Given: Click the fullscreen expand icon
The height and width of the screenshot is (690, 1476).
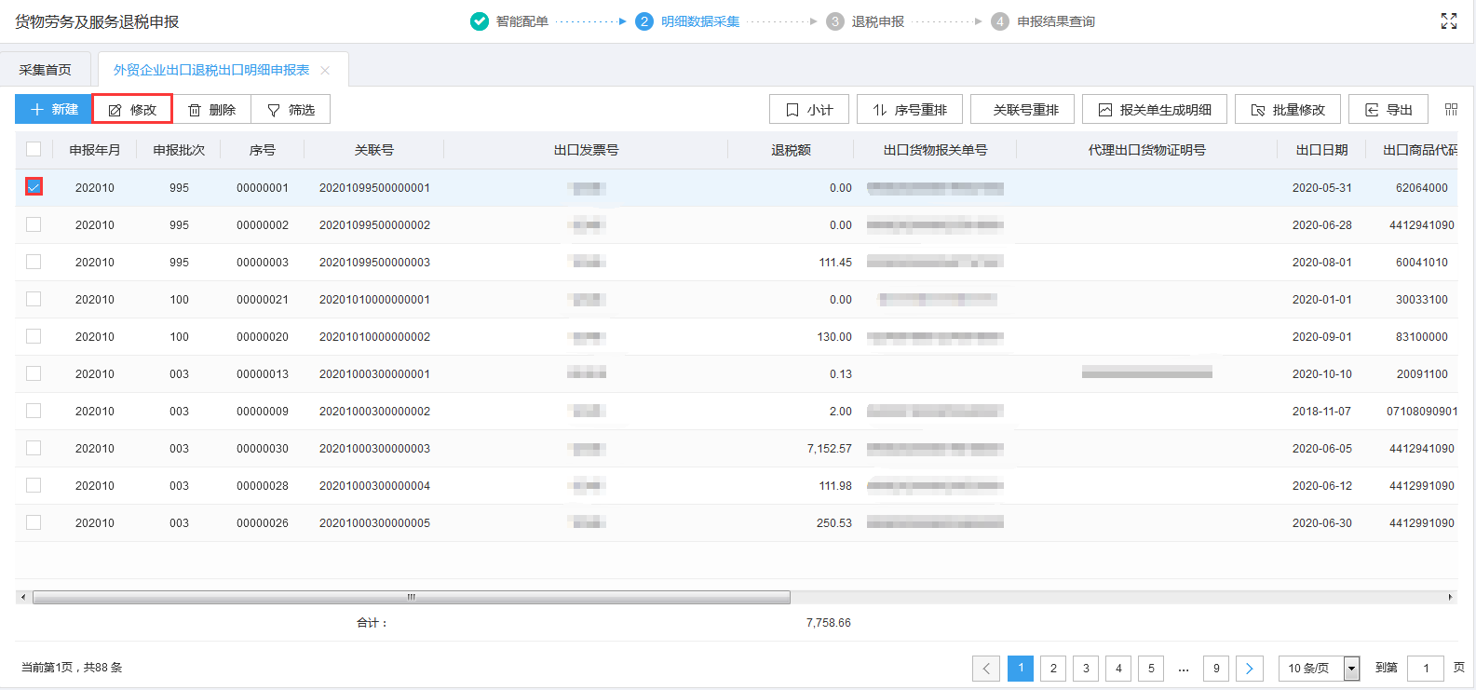Looking at the screenshot, I should 1448,21.
